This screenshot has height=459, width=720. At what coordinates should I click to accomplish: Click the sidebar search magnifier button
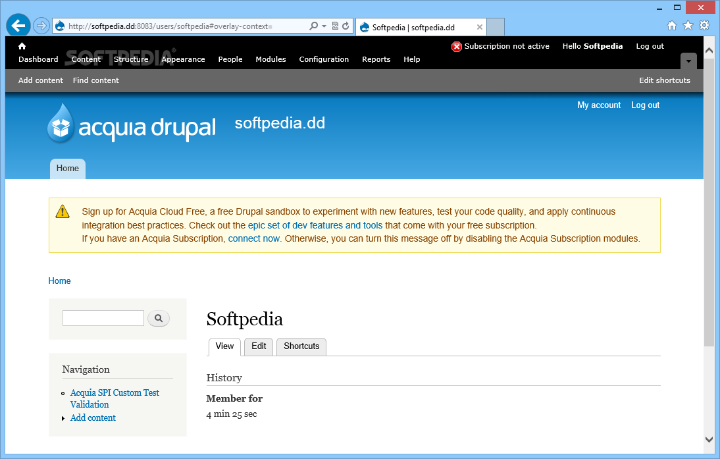159,318
